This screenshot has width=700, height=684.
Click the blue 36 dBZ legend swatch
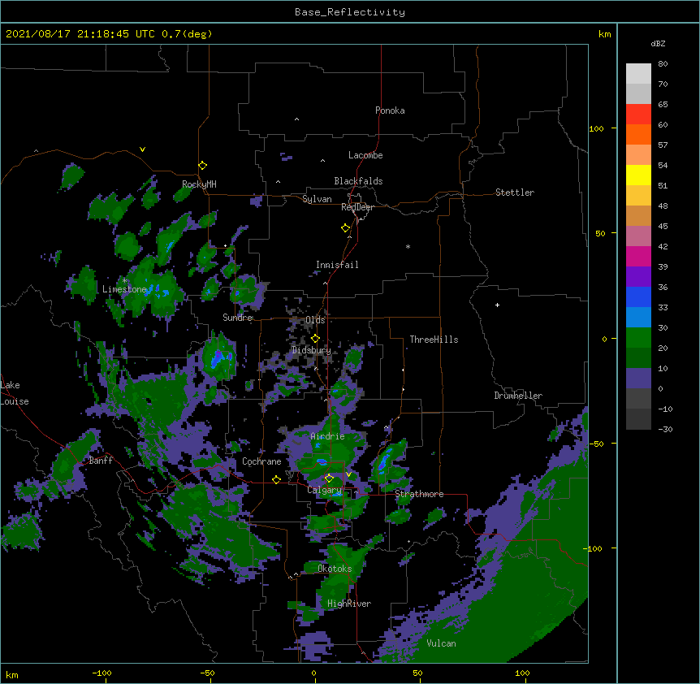click(x=638, y=297)
